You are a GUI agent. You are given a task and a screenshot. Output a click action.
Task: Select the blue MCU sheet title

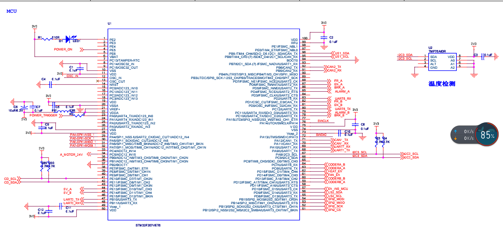click(x=11, y=11)
